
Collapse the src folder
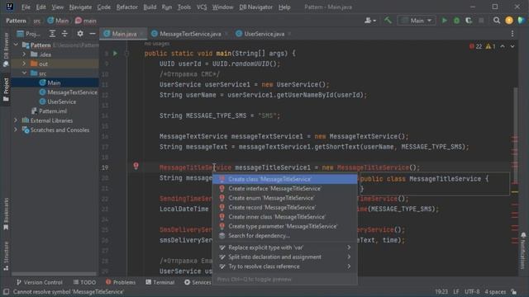pos(24,73)
